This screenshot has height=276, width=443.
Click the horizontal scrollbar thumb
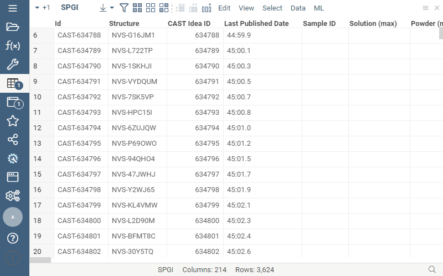[x=40, y=260]
